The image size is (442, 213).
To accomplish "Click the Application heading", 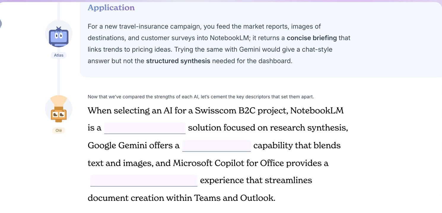I will click(x=111, y=8).
